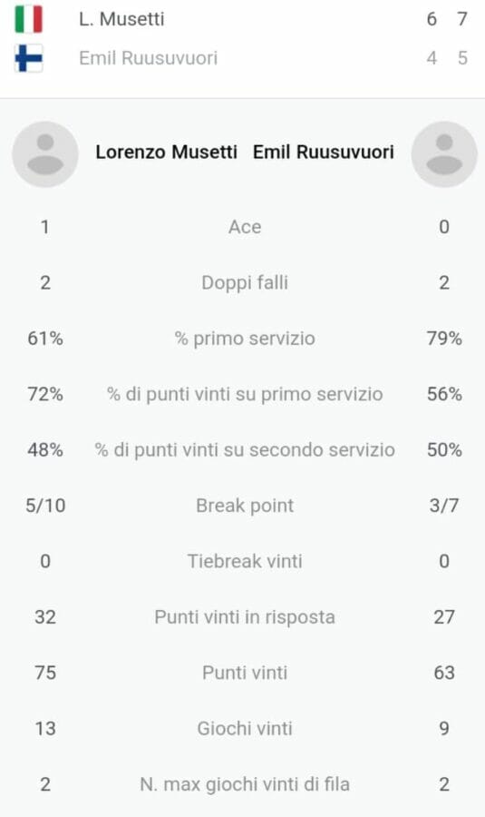
Task: Click Musetti's 5/10 break point value
Action: tap(45, 506)
